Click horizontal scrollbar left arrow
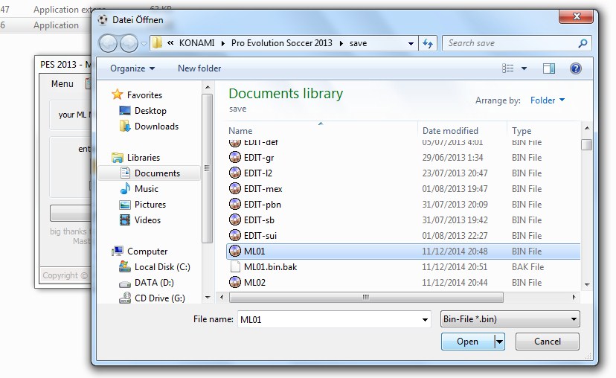 [222, 298]
